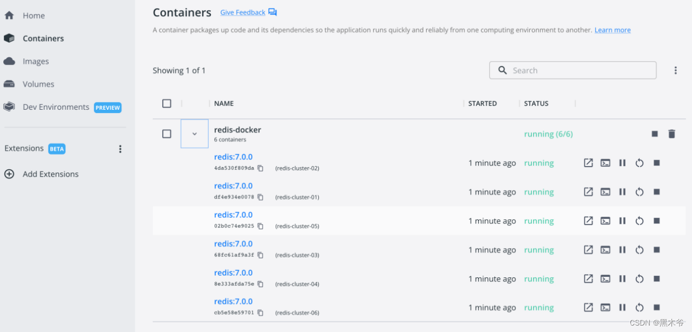Delete the redis-docker container group
Viewport: 692px width, 332px height.
click(671, 134)
